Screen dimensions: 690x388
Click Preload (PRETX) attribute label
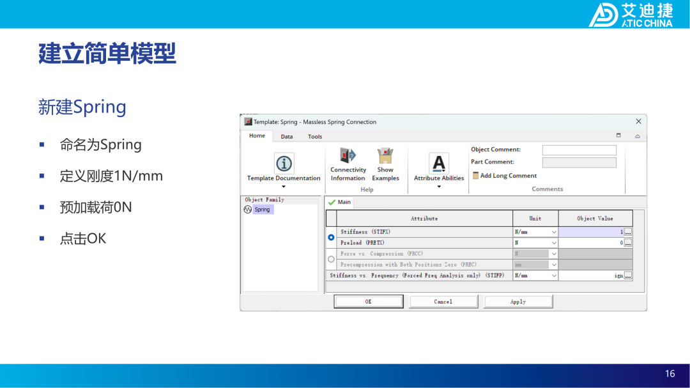pyautogui.click(x=362, y=243)
